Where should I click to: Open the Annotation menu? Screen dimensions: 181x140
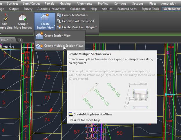[x=169, y=3]
